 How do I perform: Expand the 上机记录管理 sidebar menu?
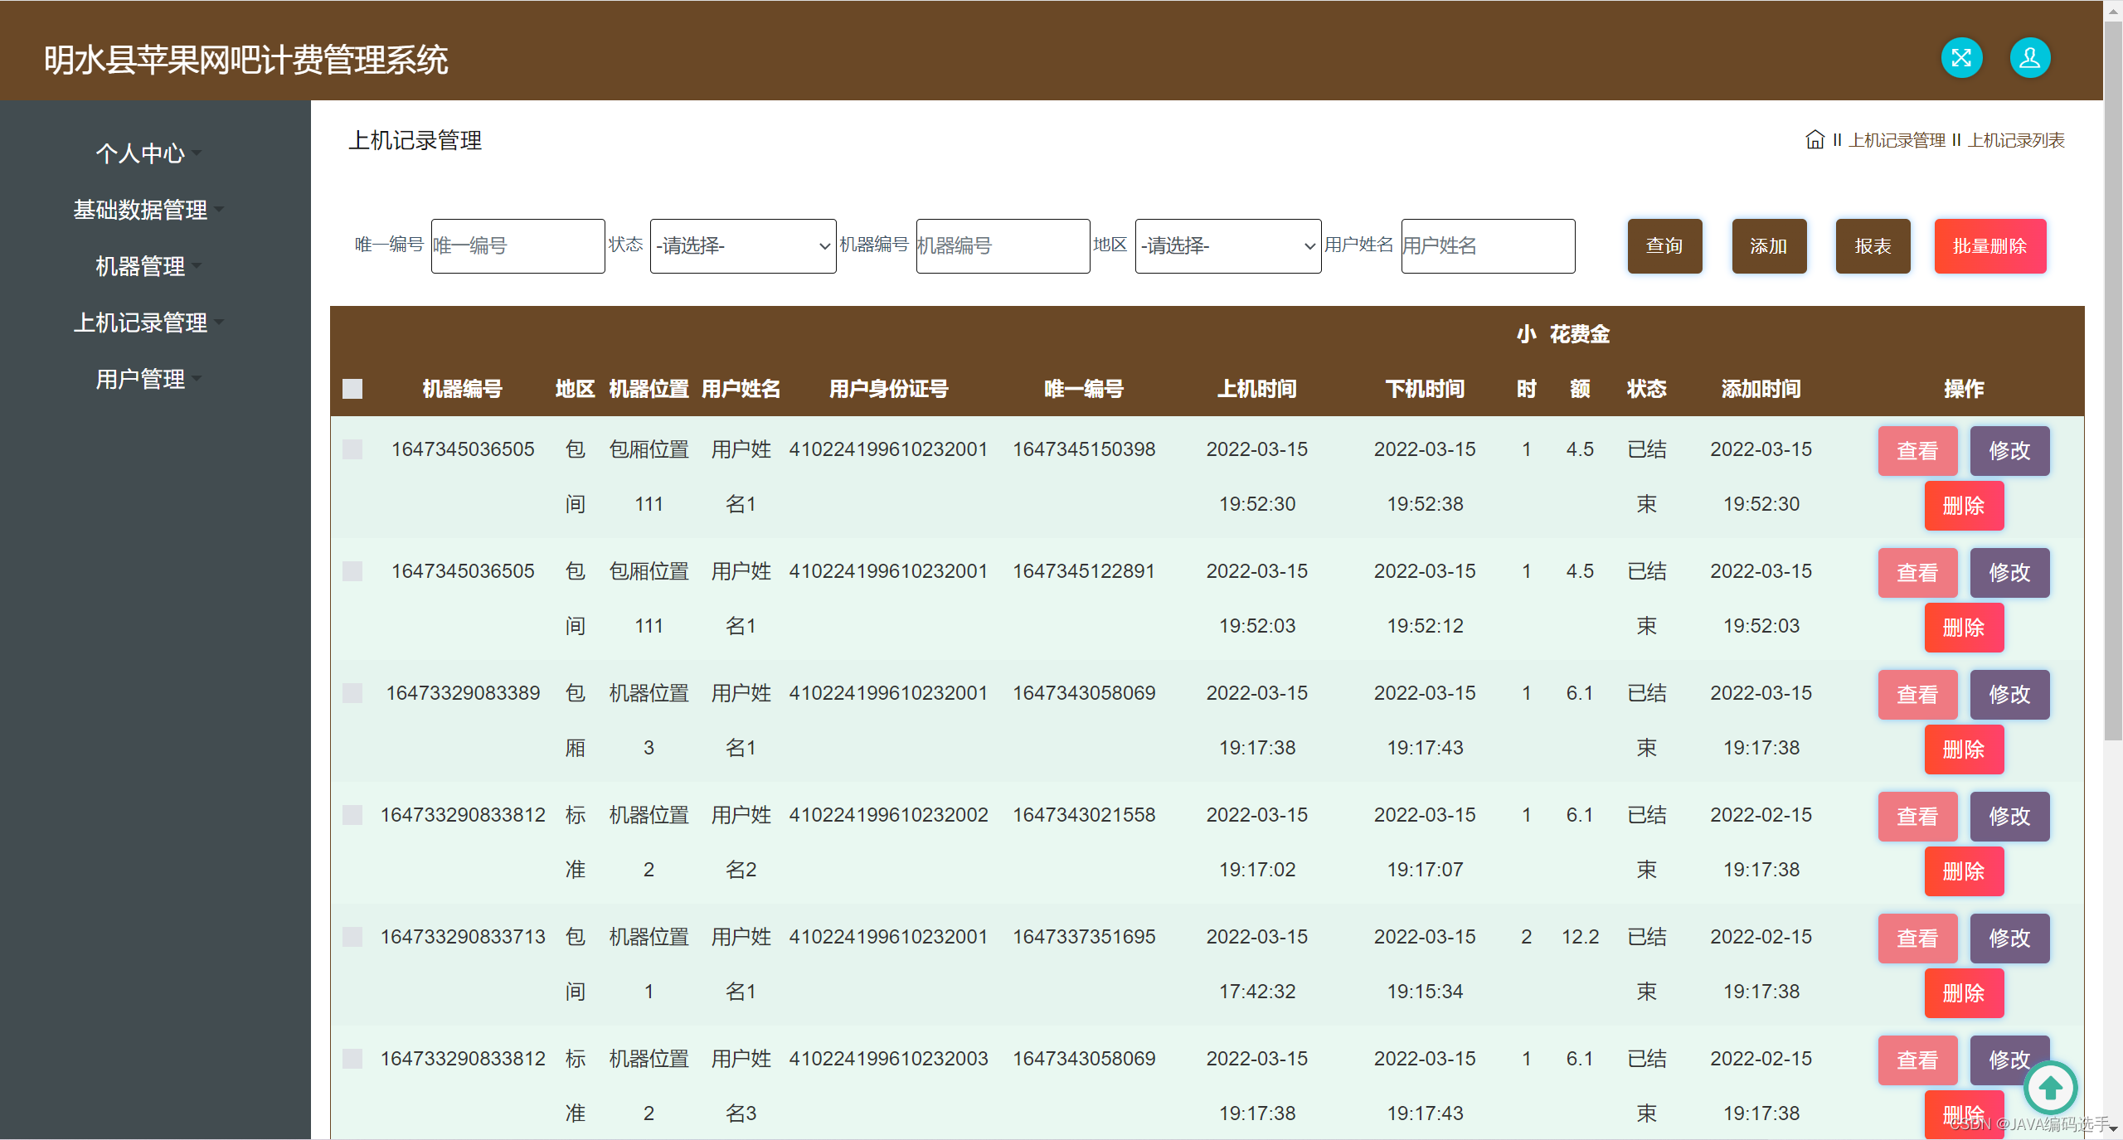148,323
